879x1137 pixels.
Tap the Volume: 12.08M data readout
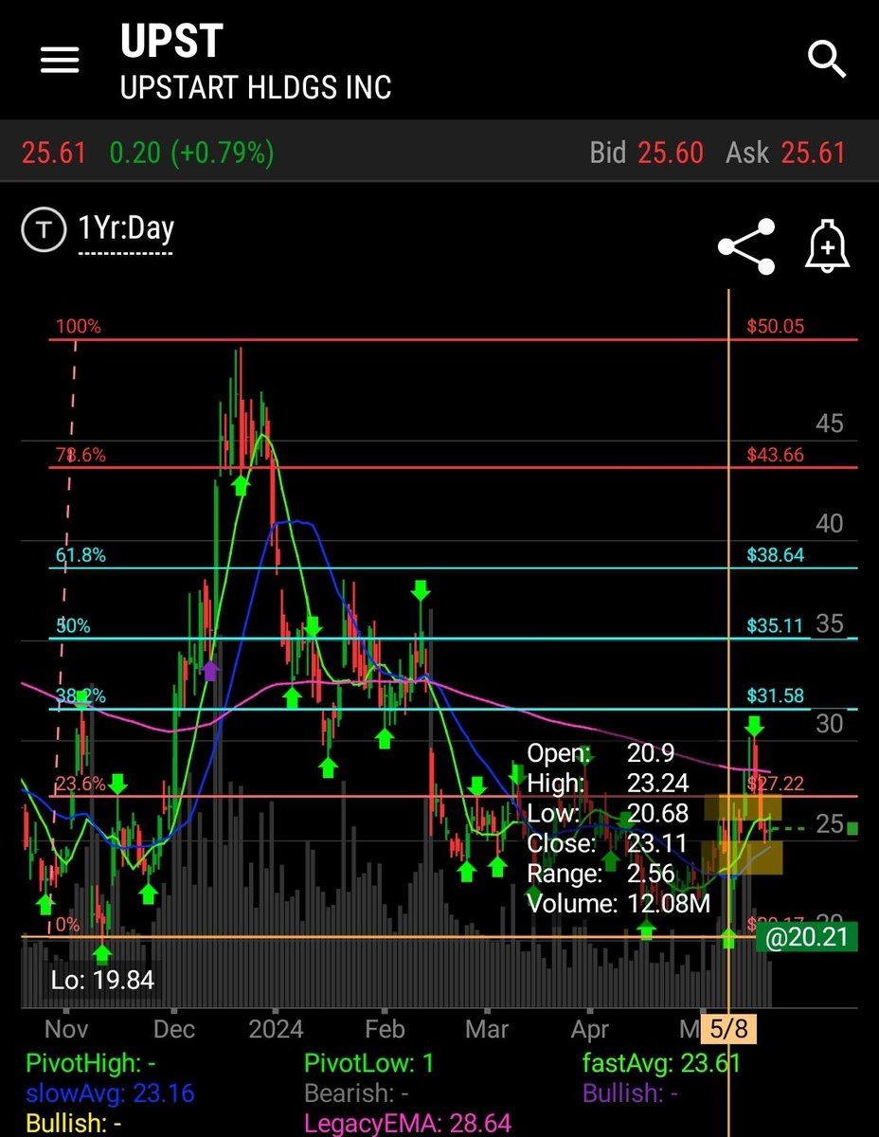(619, 903)
